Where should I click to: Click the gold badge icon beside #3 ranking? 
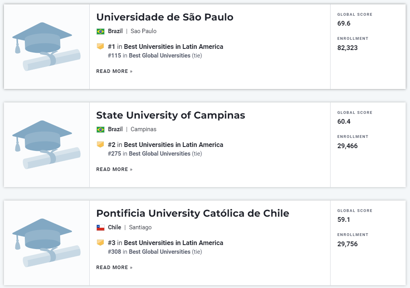coord(100,243)
